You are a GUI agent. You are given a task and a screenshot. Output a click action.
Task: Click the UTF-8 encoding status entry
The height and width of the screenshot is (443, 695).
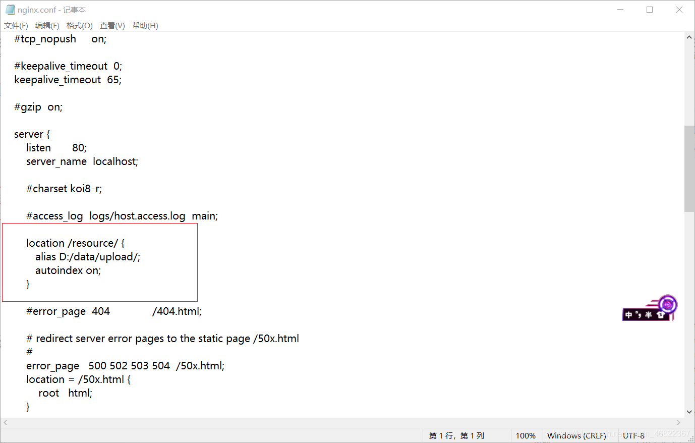(x=633, y=435)
